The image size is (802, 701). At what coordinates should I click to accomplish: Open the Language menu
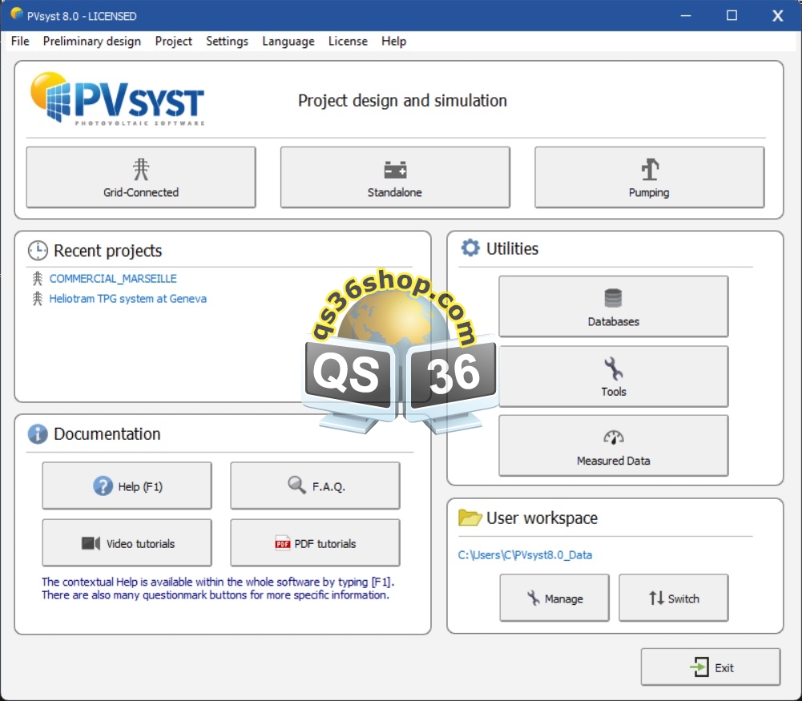coord(288,41)
